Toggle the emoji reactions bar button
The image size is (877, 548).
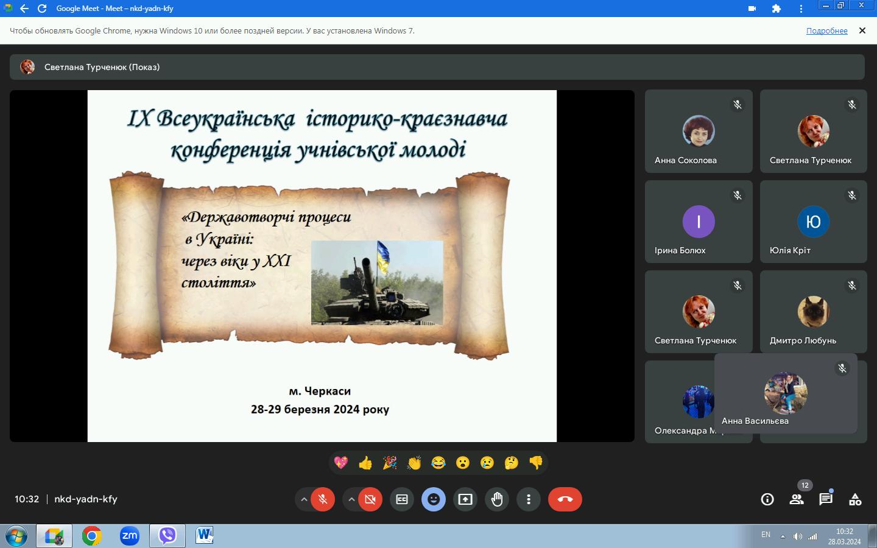434,499
